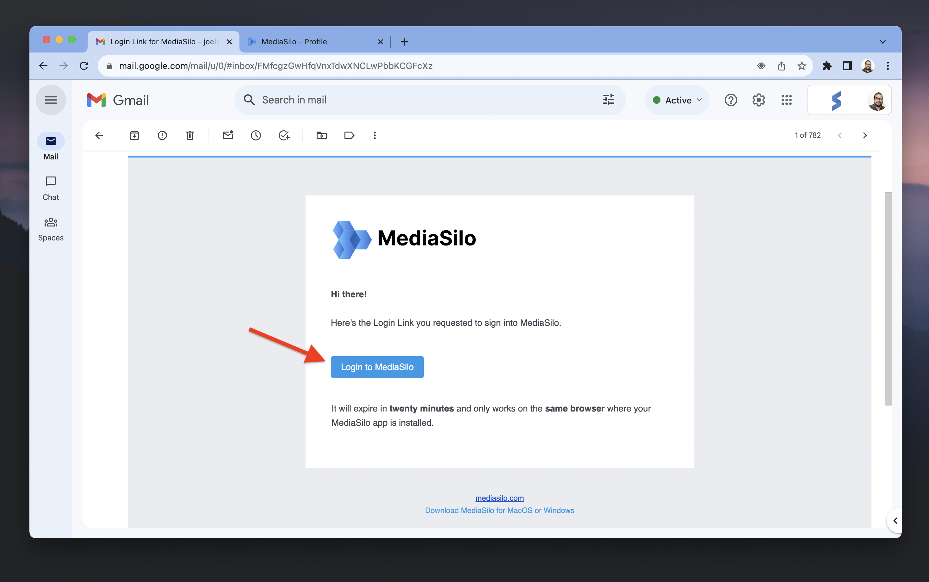Click the eye-shaped extension icon in address bar
Image resolution: width=929 pixels, height=582 pixels.
(761, 66)
